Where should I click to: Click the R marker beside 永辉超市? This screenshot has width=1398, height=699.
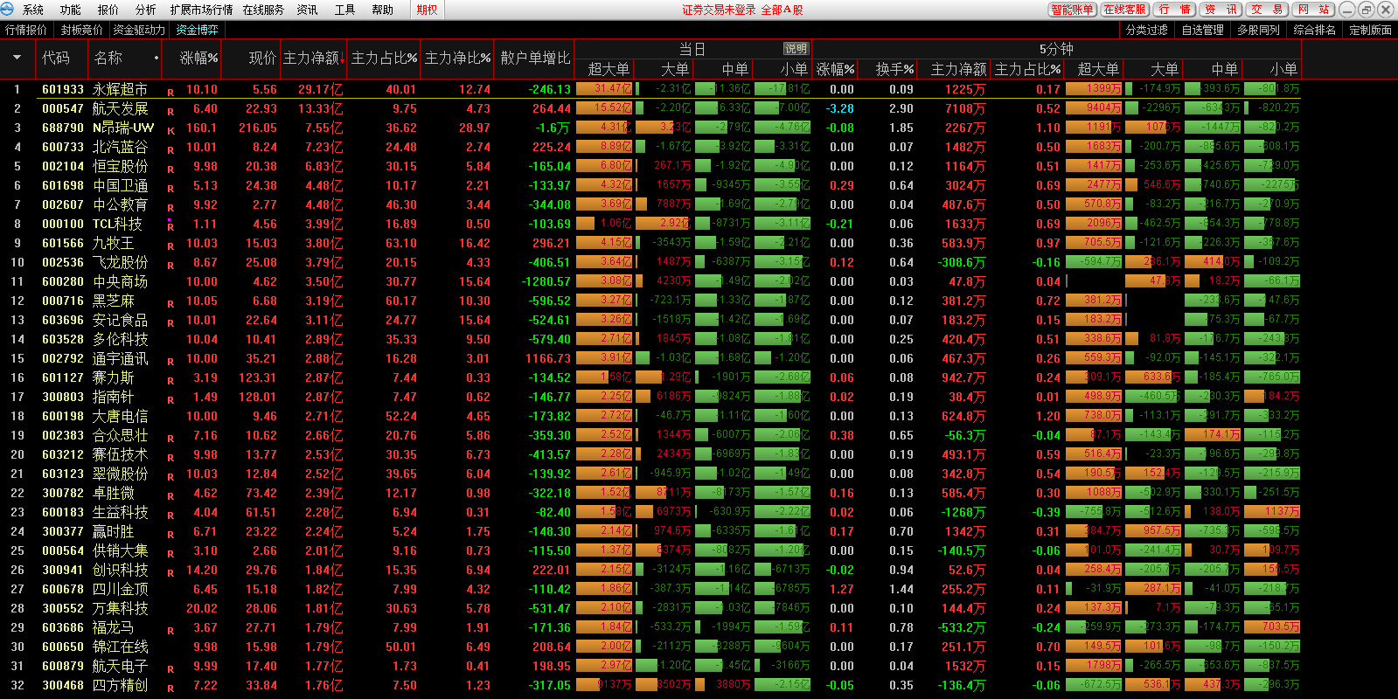pos(170,92)
